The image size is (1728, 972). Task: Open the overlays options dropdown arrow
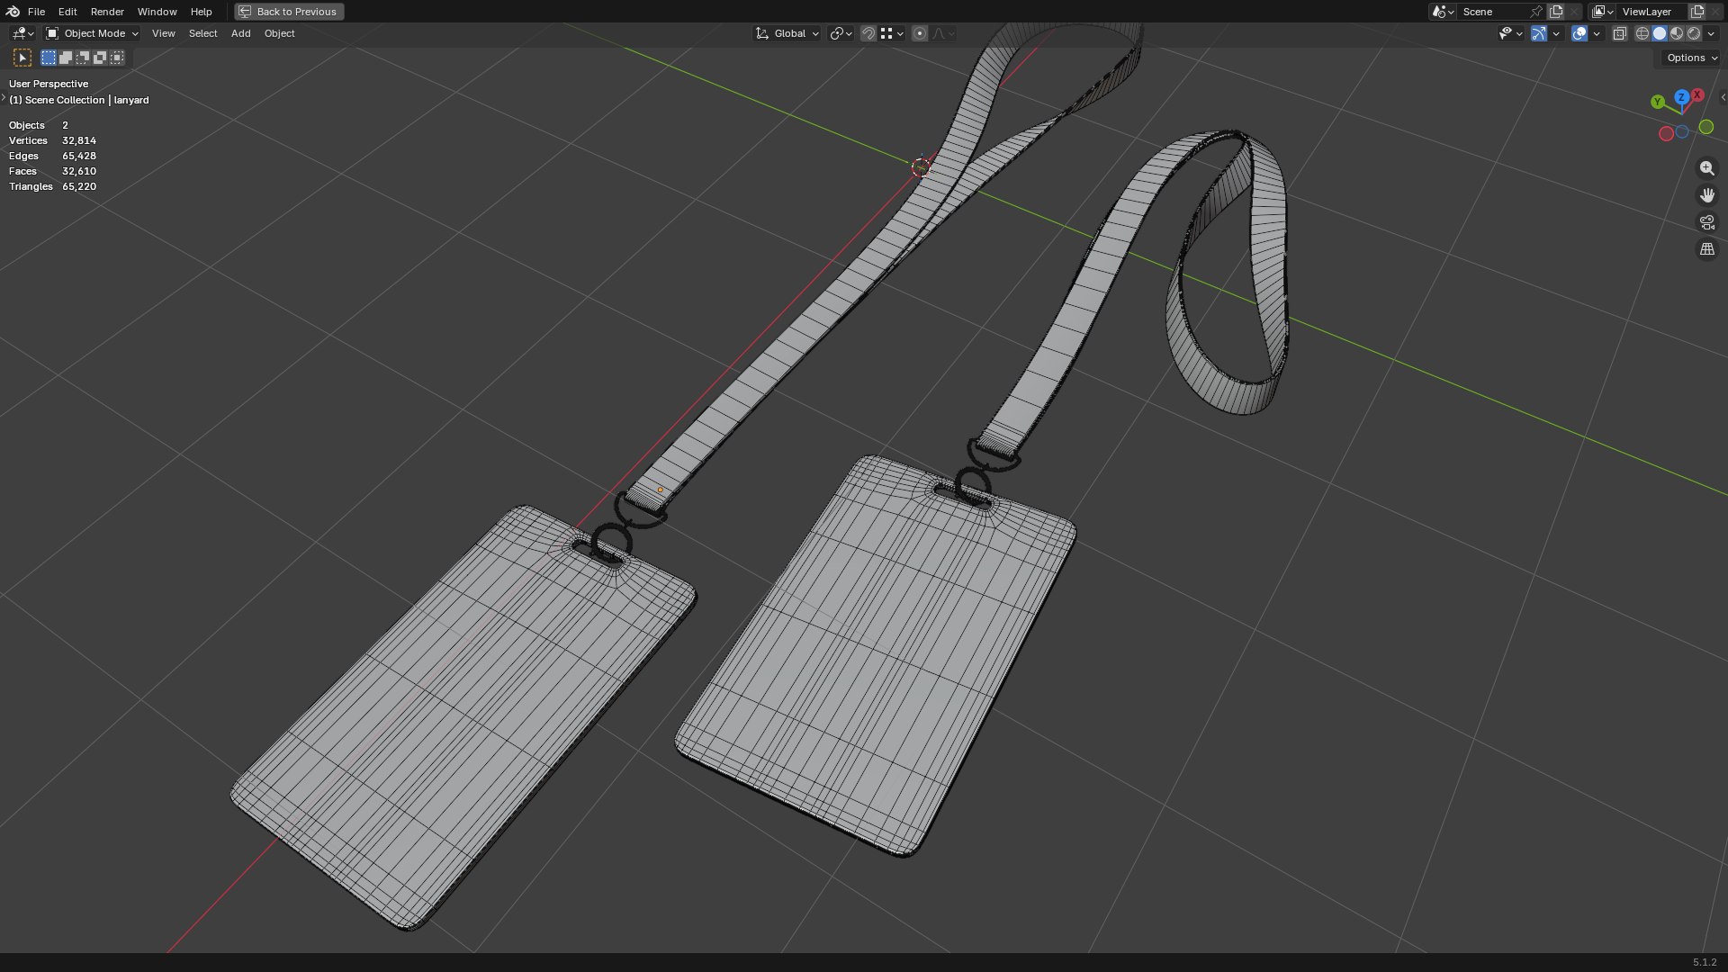pos(1597,33)
